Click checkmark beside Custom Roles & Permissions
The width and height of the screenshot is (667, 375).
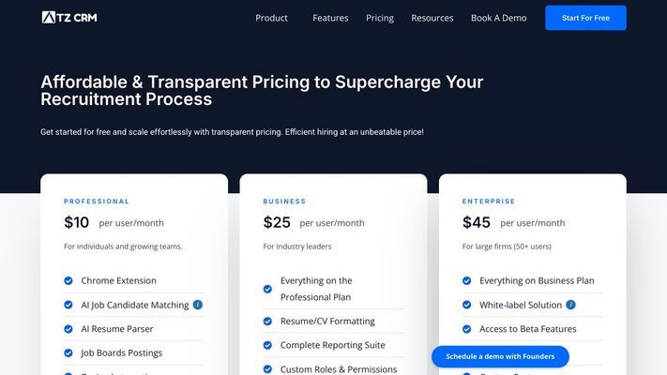point(267,369)
